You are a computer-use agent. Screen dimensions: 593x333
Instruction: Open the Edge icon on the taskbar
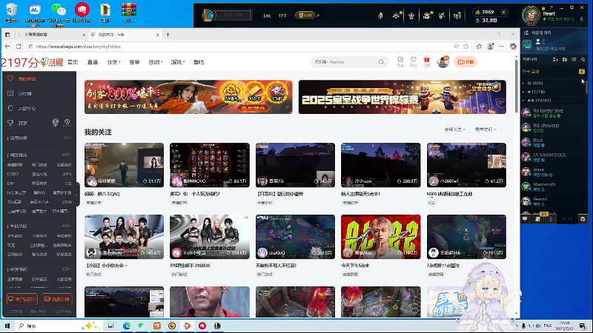point(126,326)
